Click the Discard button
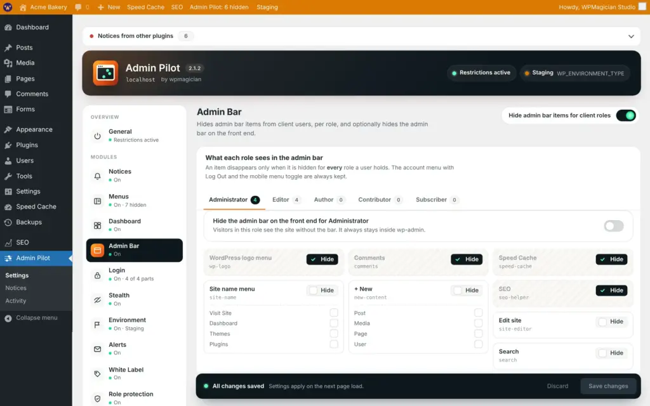Screen dimensions: 650x406 557,386
